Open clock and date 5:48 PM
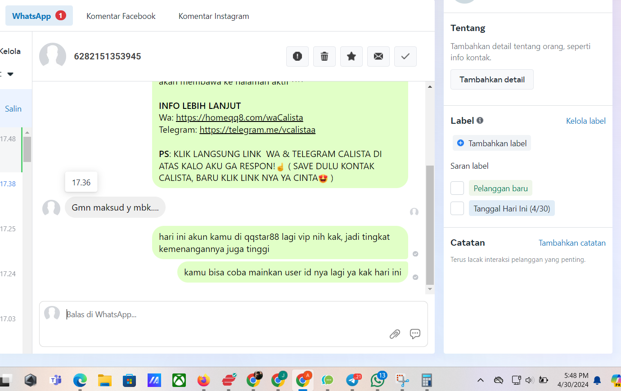Viewport: 621px width, 391px height. pyautogui.click(x=573, y=380)
